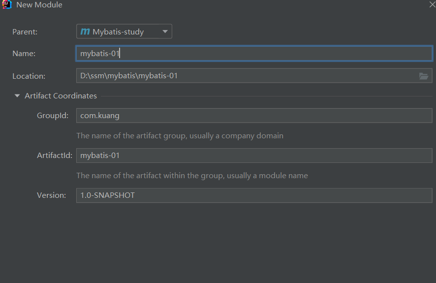Click the Parent: label

25,32
